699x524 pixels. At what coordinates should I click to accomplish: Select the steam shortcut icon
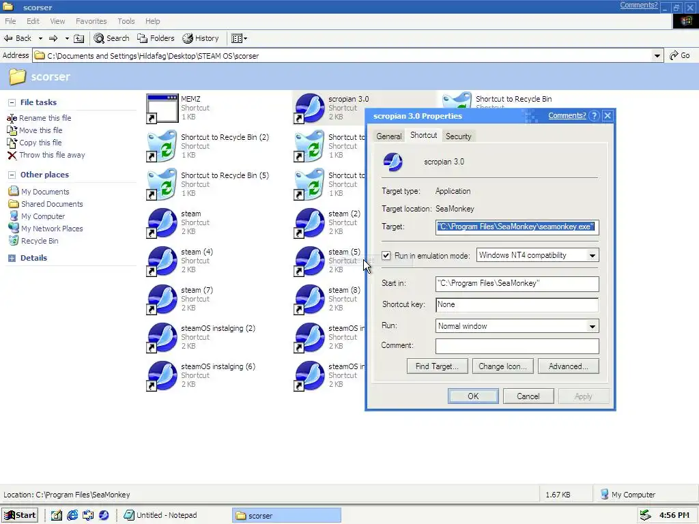tap(162, 223)
